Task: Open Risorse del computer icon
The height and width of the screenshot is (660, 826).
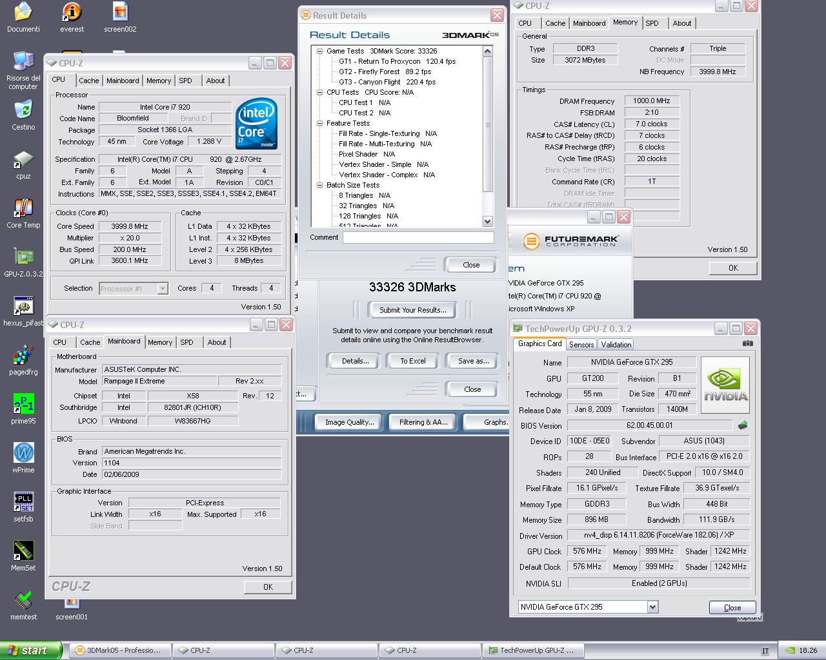Action: pos(23,70)
